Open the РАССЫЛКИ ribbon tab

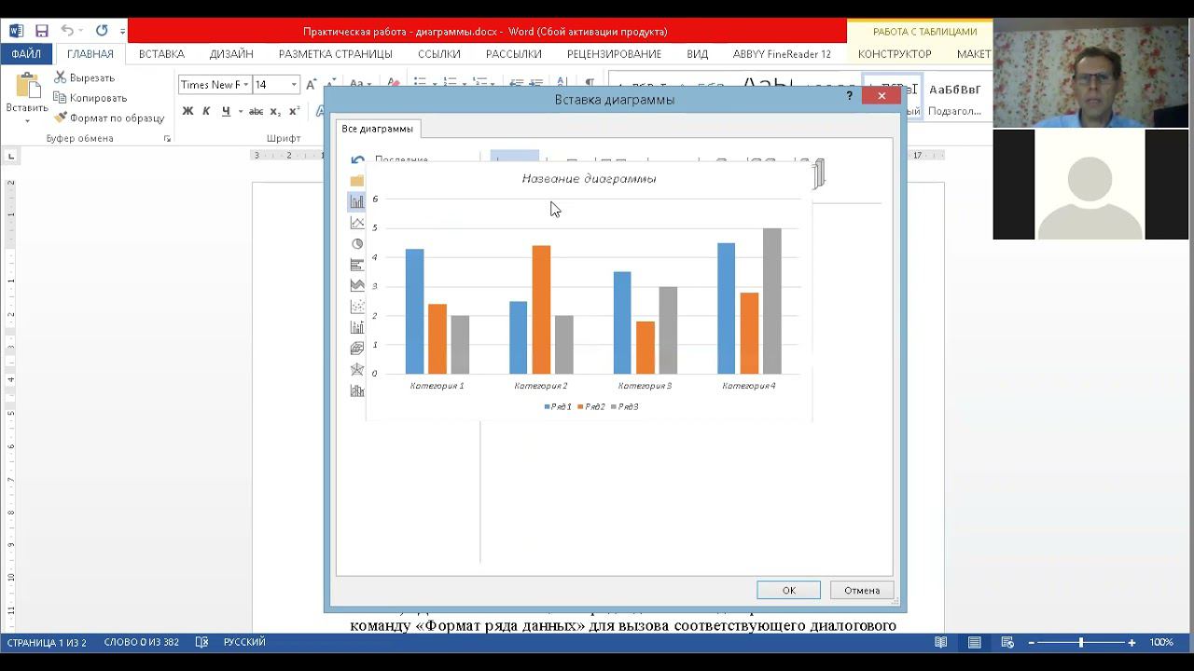(x=513, y=54)
